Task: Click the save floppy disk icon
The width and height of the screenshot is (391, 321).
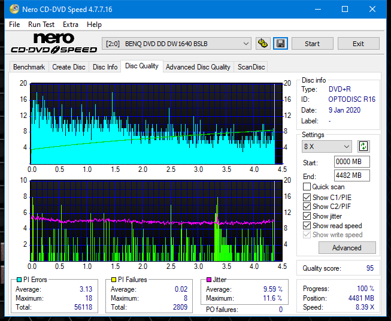Action: click(280, 44)
